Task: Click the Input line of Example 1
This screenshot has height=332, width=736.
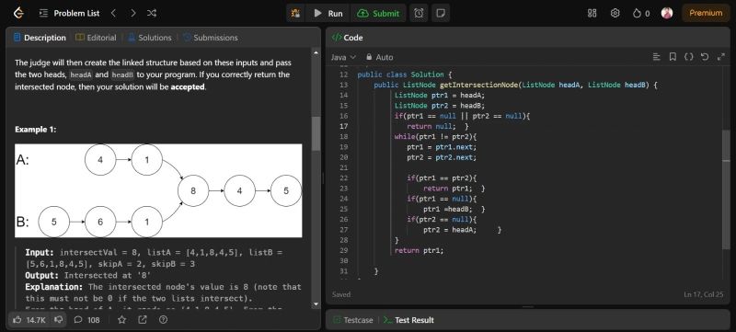Action: (x=154, y=258)
